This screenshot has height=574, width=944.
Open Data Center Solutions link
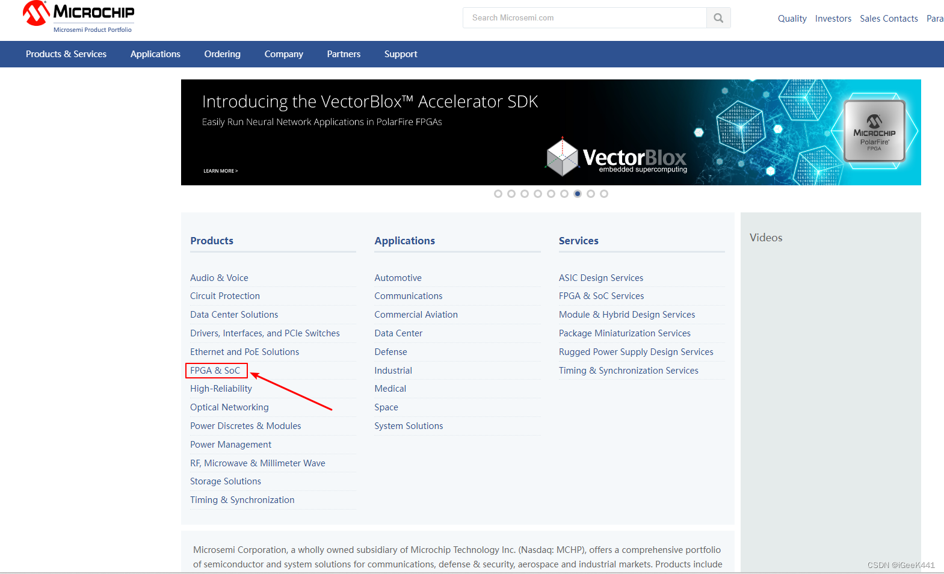(234, 315)
